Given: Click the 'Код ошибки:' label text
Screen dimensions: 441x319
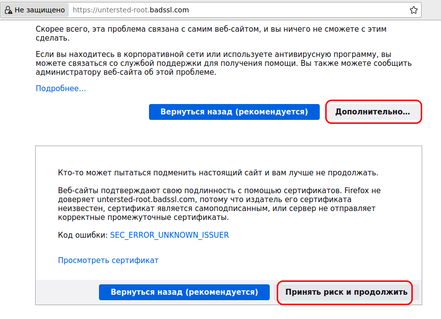Looking at the screenshot, I should click(x=83, y=235).
